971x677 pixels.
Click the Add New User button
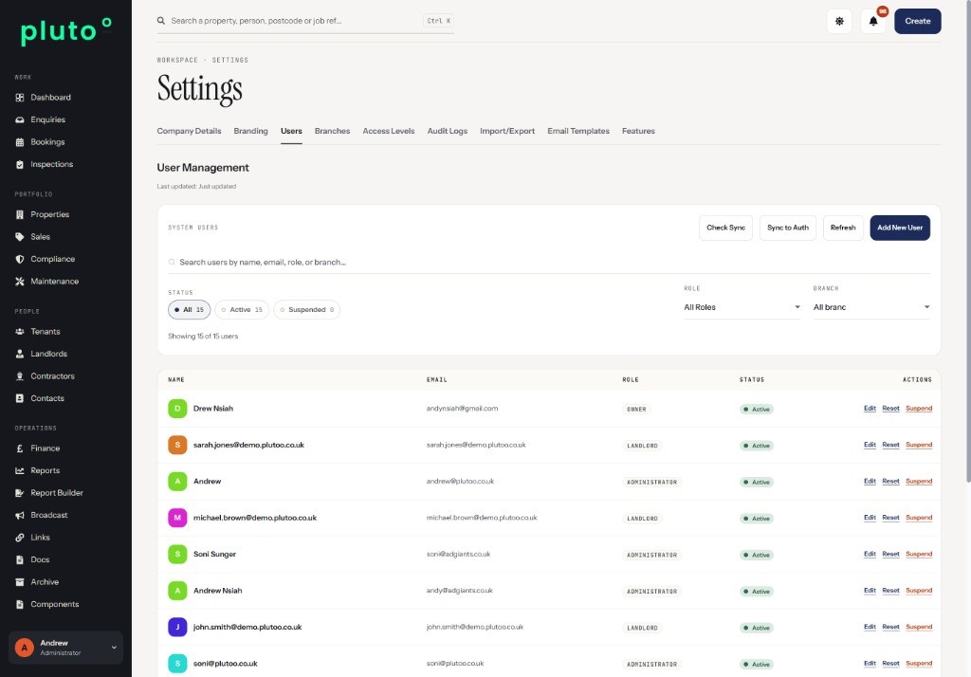[x=900, y=228]
